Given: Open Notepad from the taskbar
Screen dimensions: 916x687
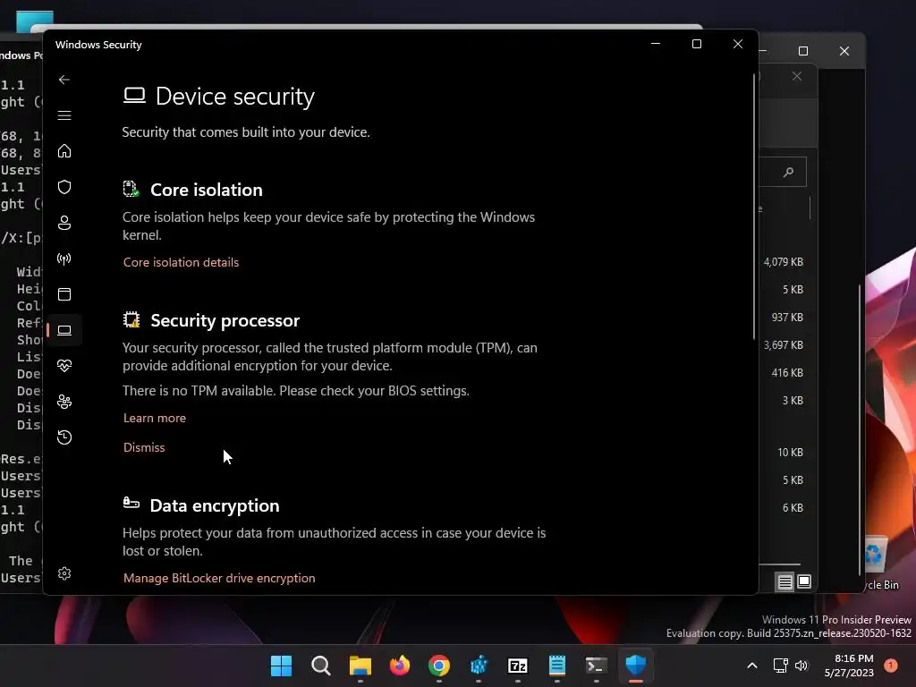Looking at the screenshot, I should click(557, 666).
